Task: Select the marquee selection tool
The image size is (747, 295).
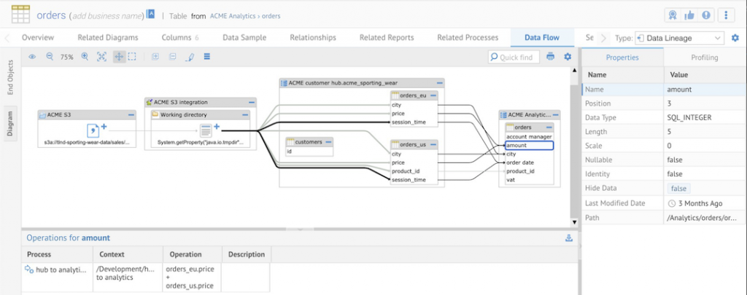Action: (132, 57)
